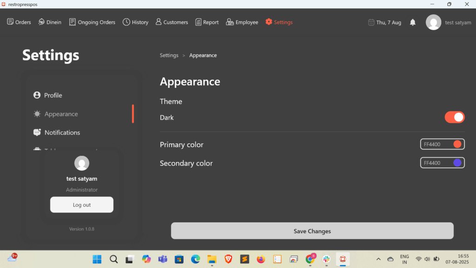Open Dinein from the navigation bar
The image size is (476, 268).
coord(50,22)
